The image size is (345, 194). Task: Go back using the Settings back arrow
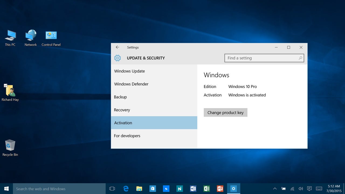click(118, 47)
